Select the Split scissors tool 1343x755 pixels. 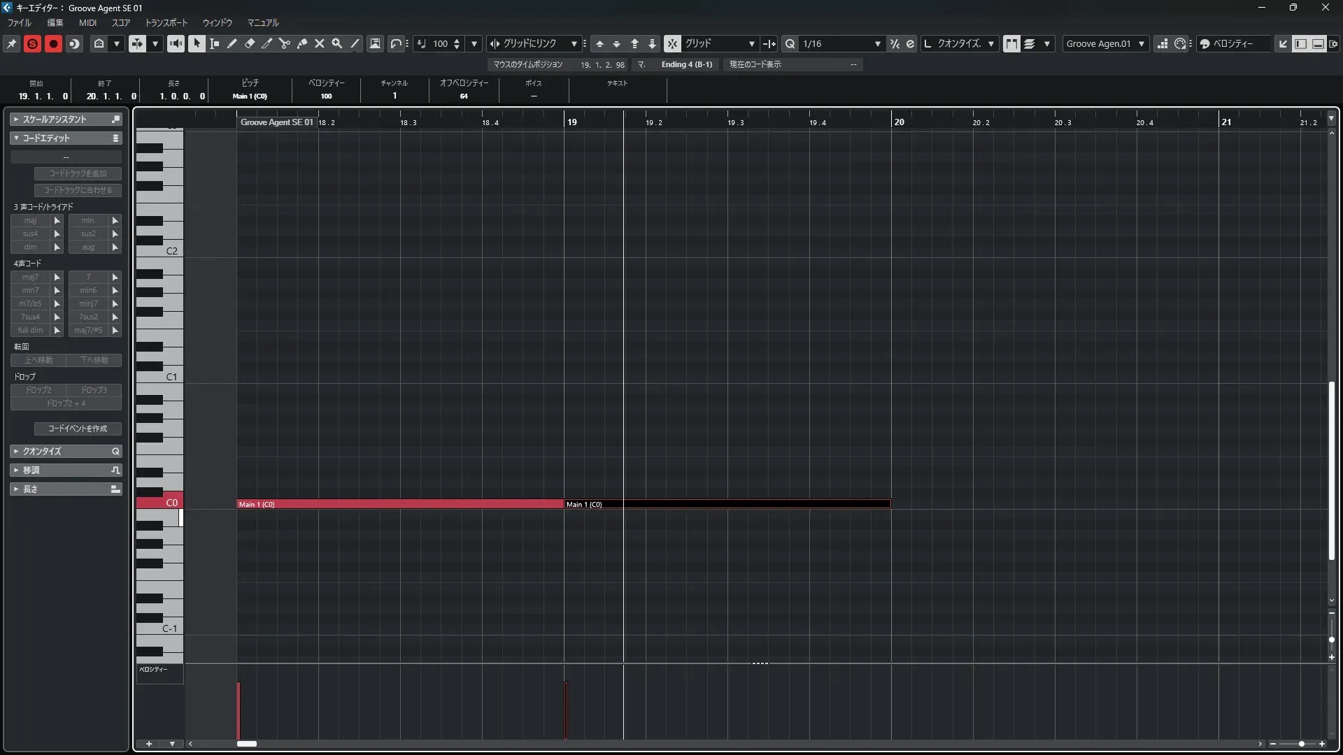point(285,43)
